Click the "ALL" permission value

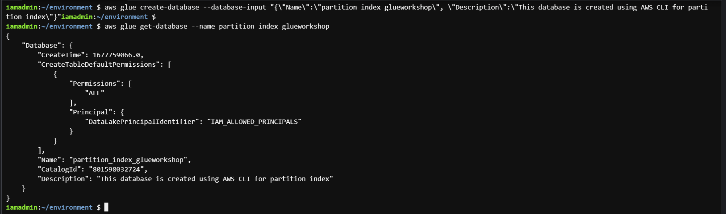tap(94, 93)
